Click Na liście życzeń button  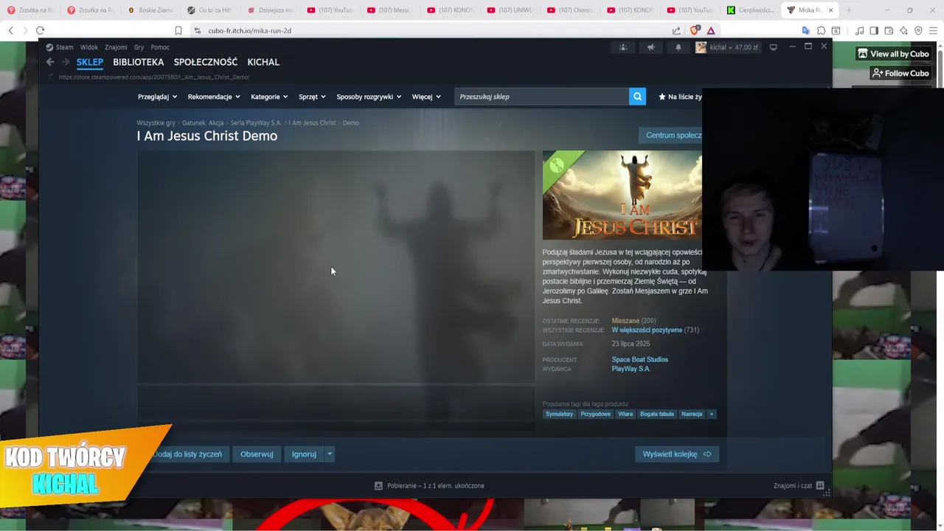tap(679, 97)
